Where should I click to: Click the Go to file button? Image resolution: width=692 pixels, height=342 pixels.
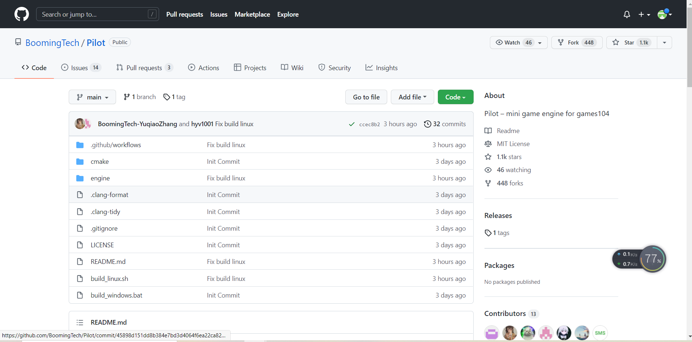366,97
